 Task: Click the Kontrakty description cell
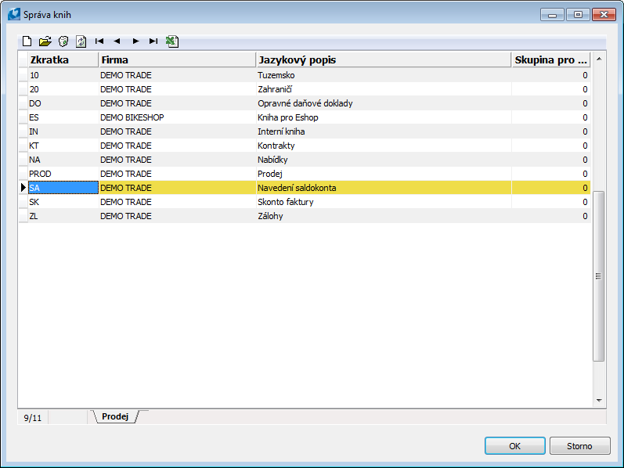(384, 146)
